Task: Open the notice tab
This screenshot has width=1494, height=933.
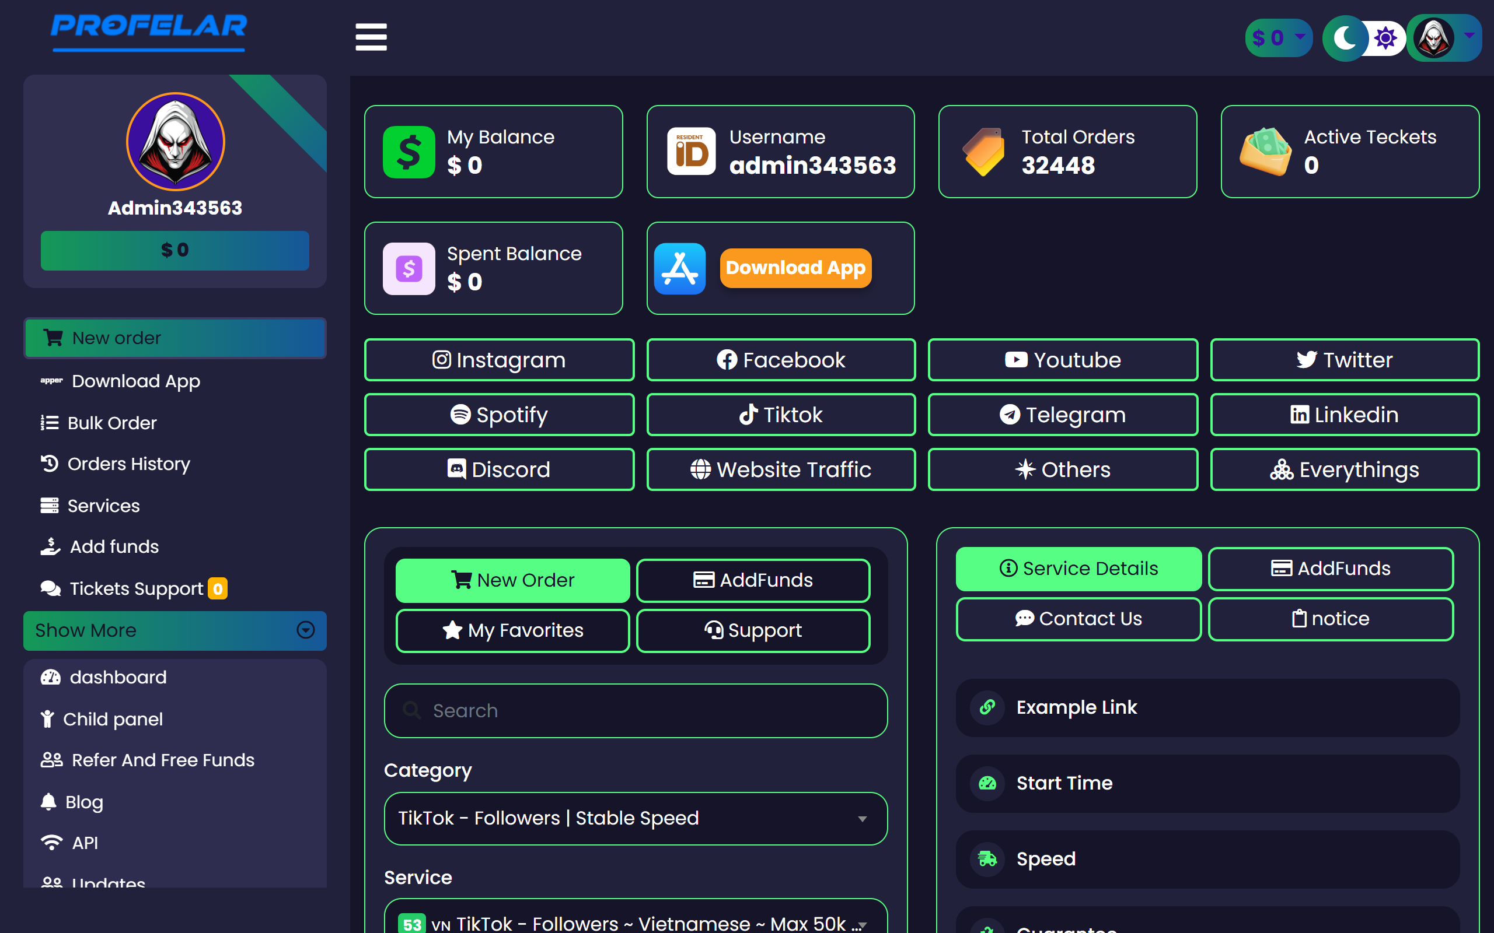Action: (x=1331, y=618)
